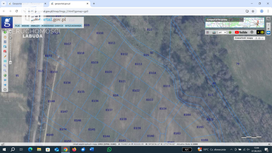Go to next map view arrow
Image resolution: width=272 pixels, height=153 pixels.
(5, 85)
